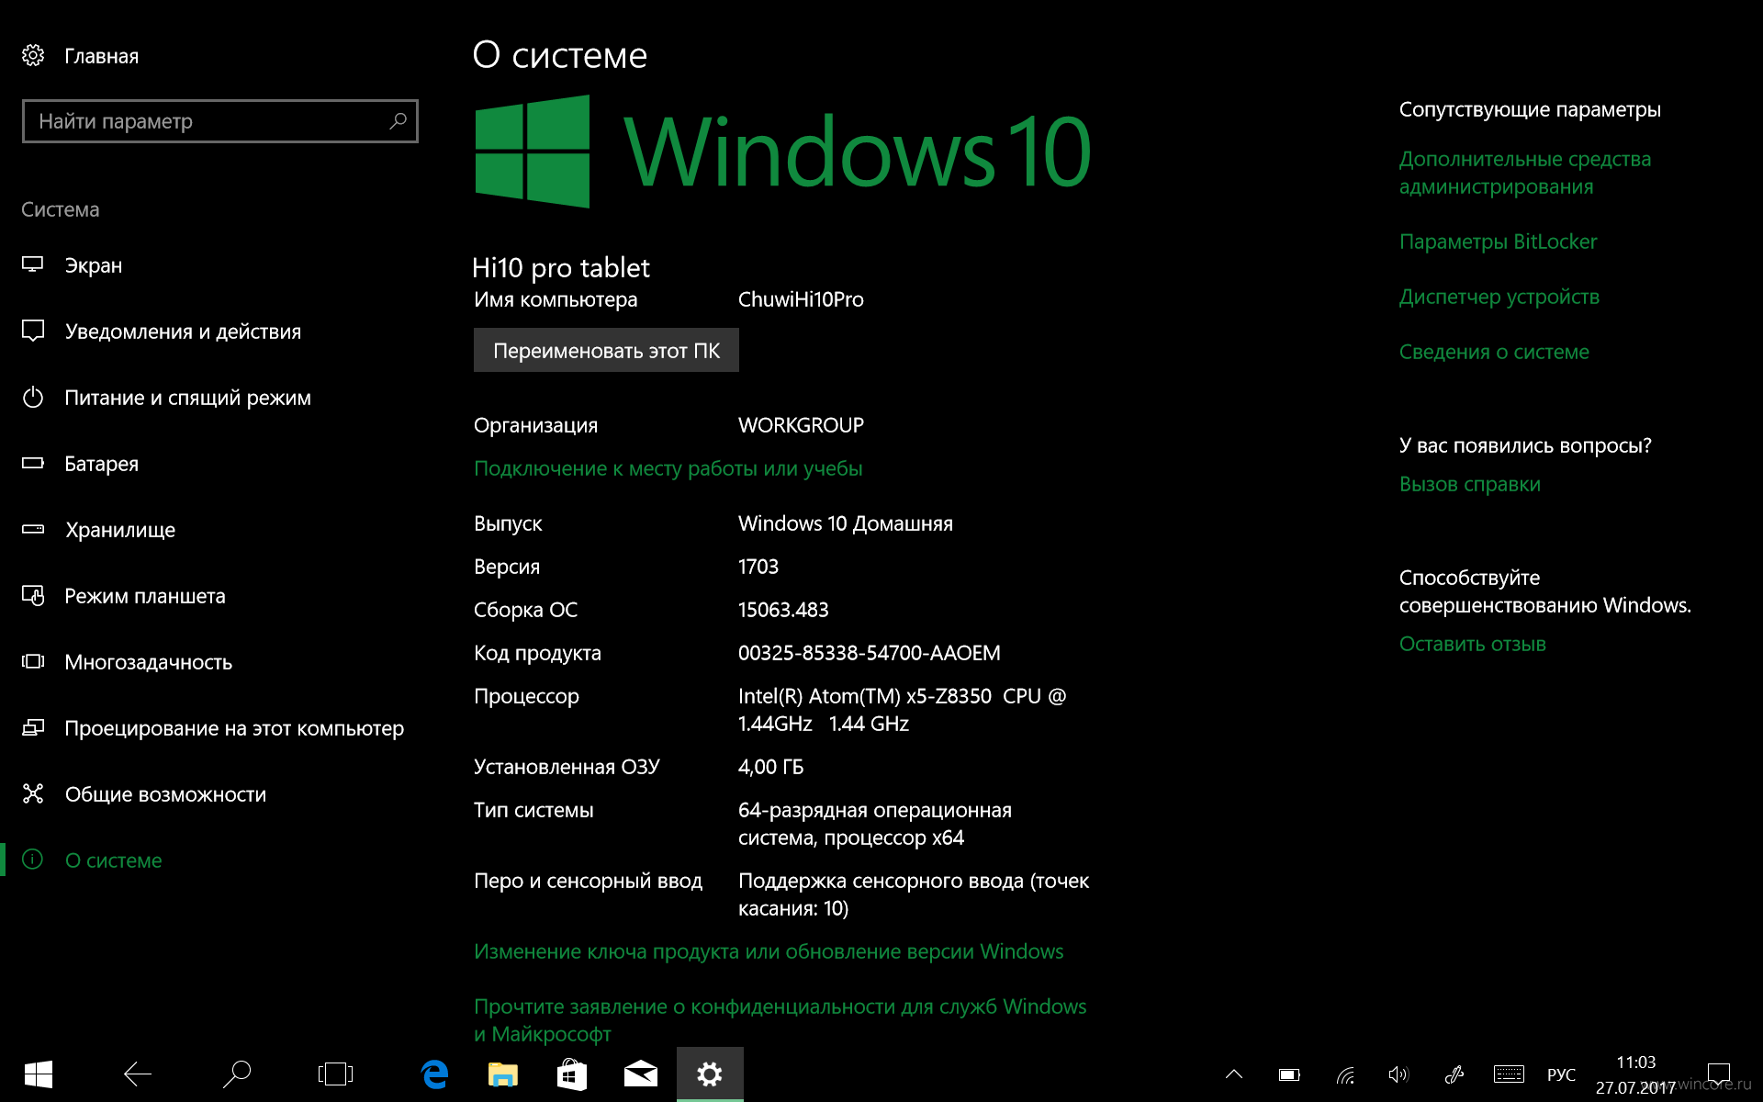Select the edition text Windows 10 Домашняя

[845, 523]
